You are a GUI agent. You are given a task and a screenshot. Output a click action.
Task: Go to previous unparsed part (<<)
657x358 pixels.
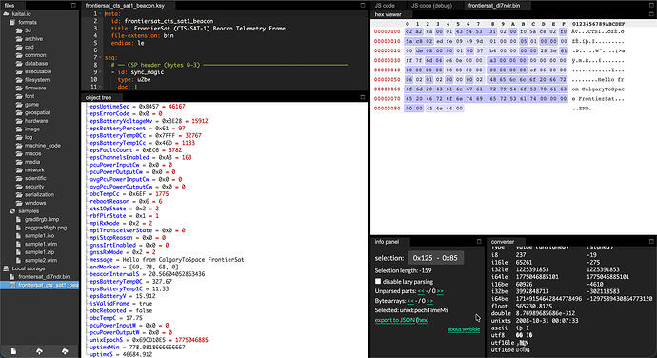[421, 291]
